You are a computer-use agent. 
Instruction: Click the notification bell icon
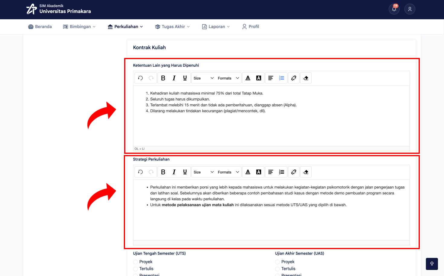point(394,9)
